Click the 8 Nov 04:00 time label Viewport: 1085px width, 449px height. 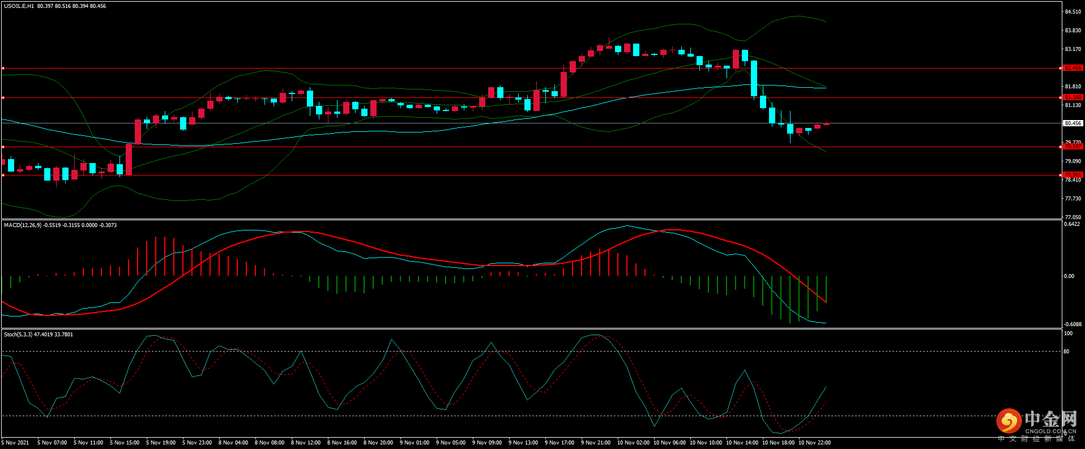pos(233,443)
